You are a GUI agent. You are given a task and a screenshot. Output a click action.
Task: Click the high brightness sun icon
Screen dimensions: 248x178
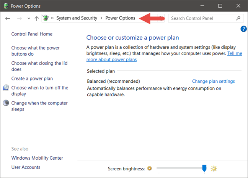pyautogui.click(x=214, y=168)
